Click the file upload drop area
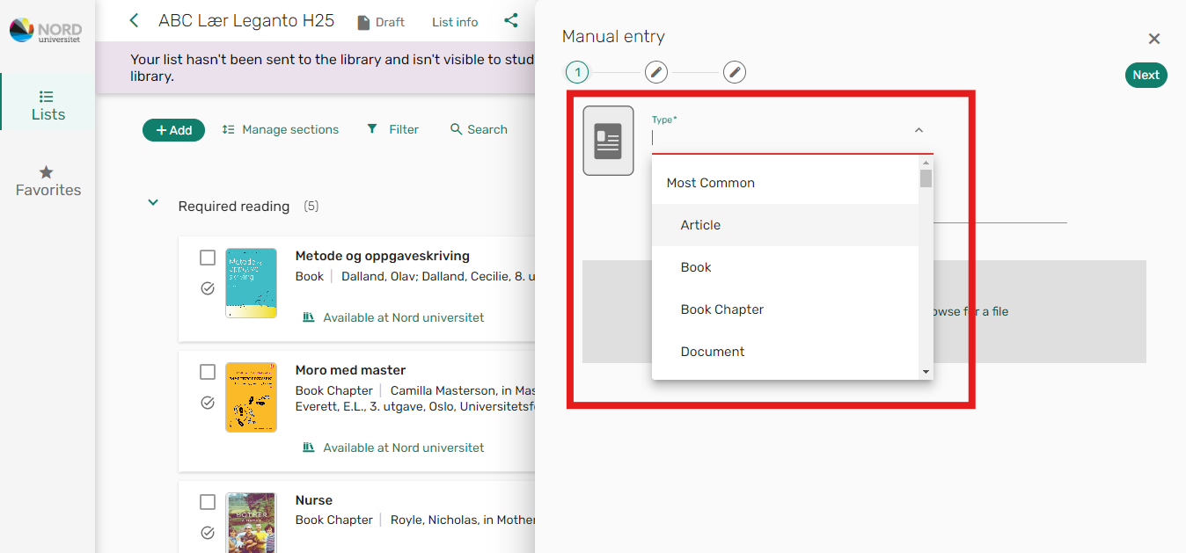 [864, 311]
